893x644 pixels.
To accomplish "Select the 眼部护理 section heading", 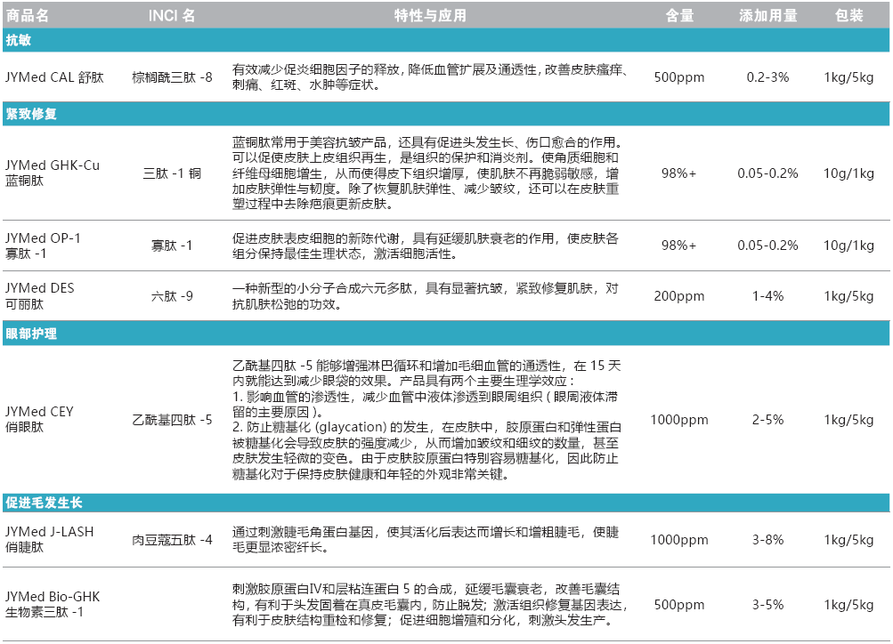I will 31,334.
